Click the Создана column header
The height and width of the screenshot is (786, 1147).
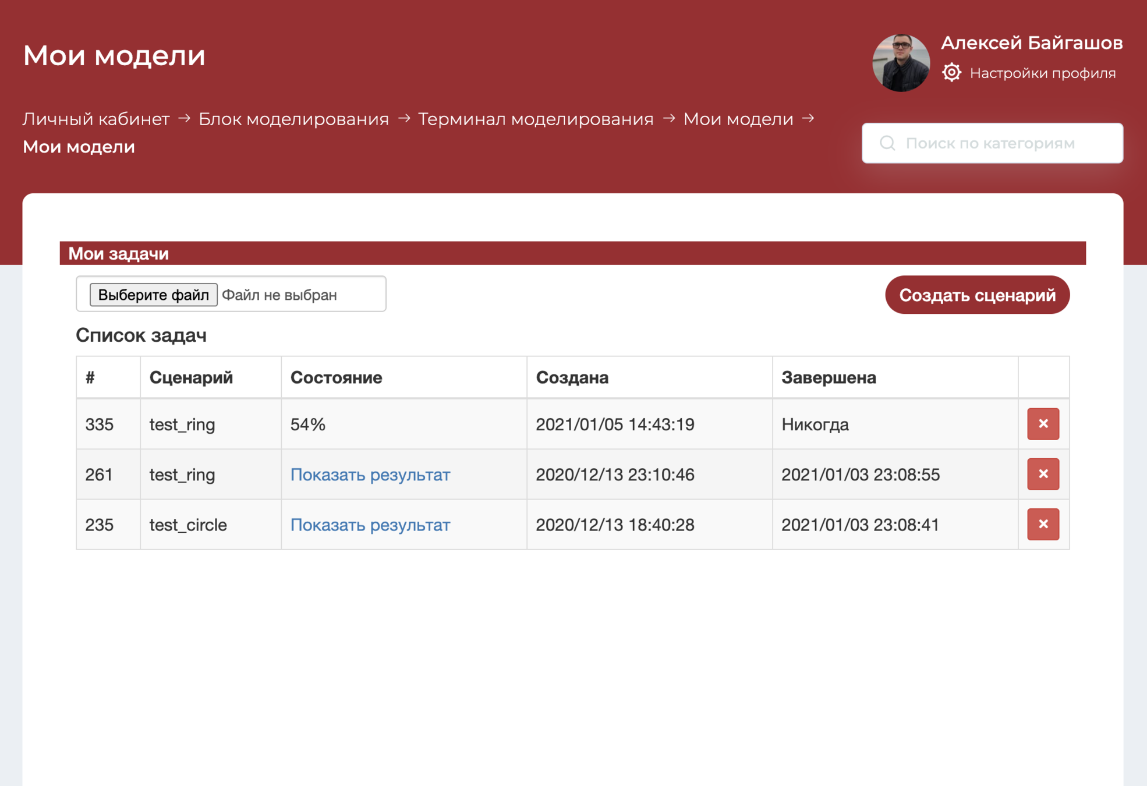pyautogui.click(x=572, y=377)
